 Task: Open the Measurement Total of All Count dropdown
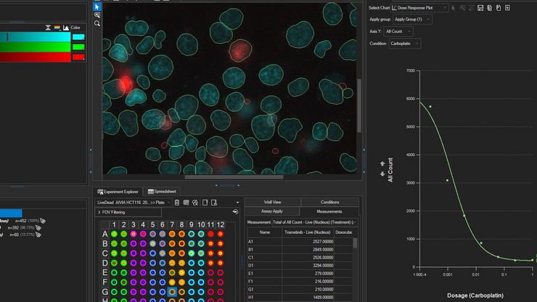[315, 222]
